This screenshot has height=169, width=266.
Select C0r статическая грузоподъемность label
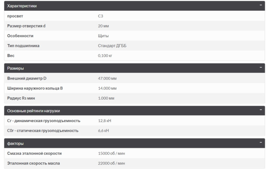click(43, 131)
